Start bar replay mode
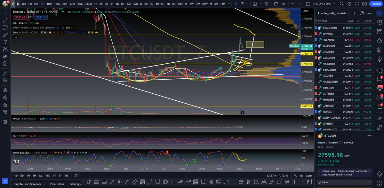The height and width of the screenshot is (188, 384). (284, 4)
